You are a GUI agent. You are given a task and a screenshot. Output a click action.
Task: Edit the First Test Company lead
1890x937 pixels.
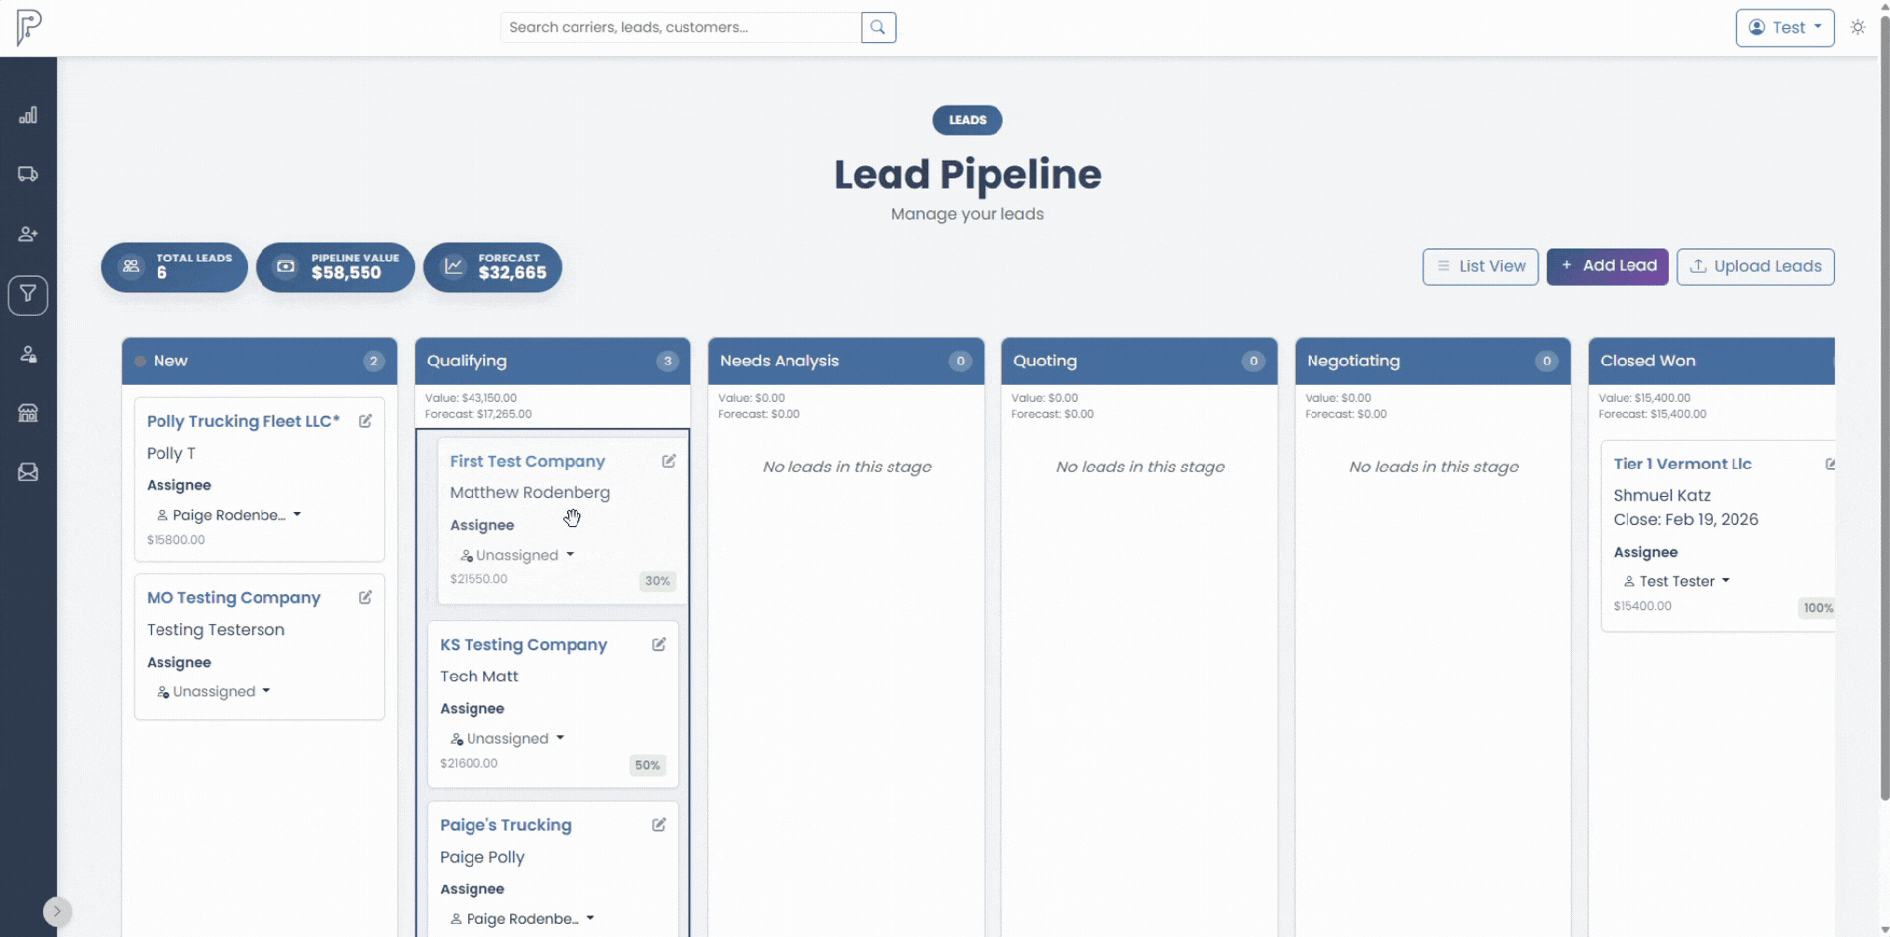(x=670, y=460)
